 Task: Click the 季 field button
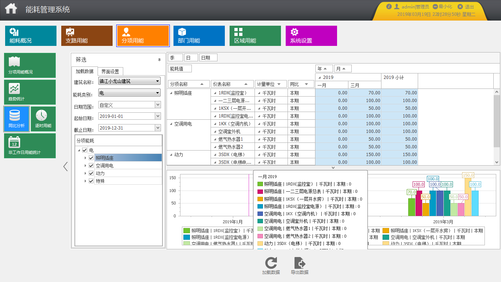coord(175,58)
